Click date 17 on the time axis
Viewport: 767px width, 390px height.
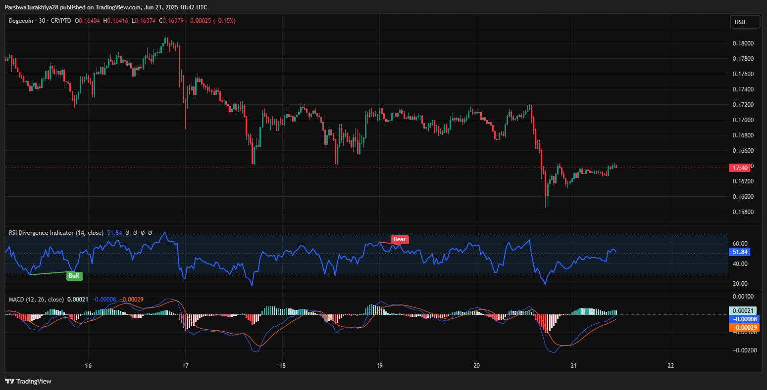pos(185,366)
